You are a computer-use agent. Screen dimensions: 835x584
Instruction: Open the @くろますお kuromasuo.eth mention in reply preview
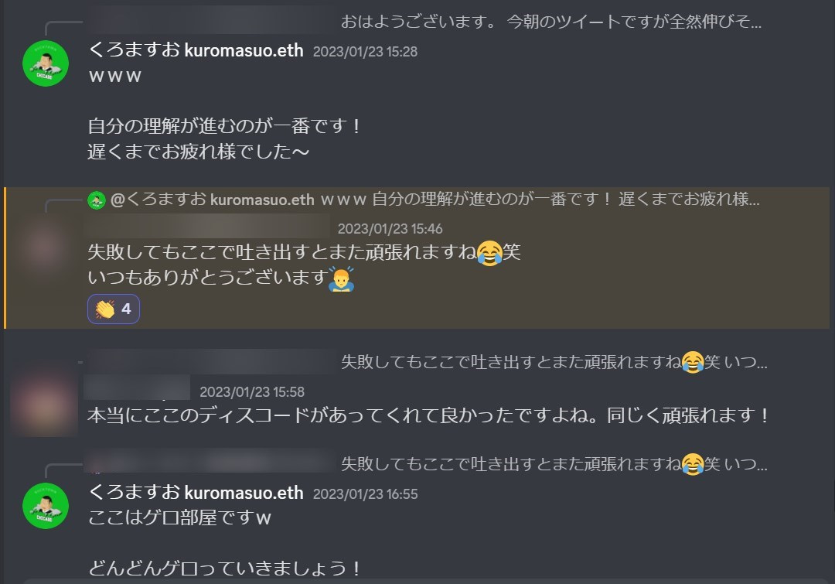[x=212, y=200]
